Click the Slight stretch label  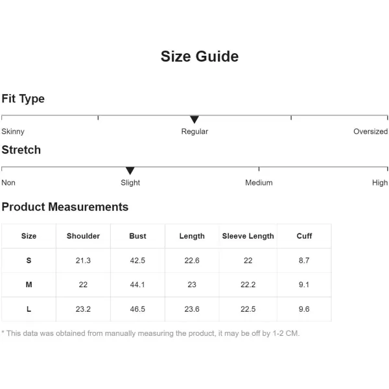point(130,183)
